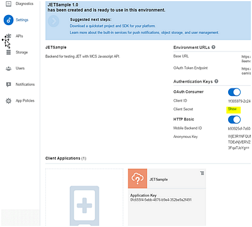Toggle the HTTP Basic switch
This screenshot has height=227, width=252.
[x=234, y=120]
